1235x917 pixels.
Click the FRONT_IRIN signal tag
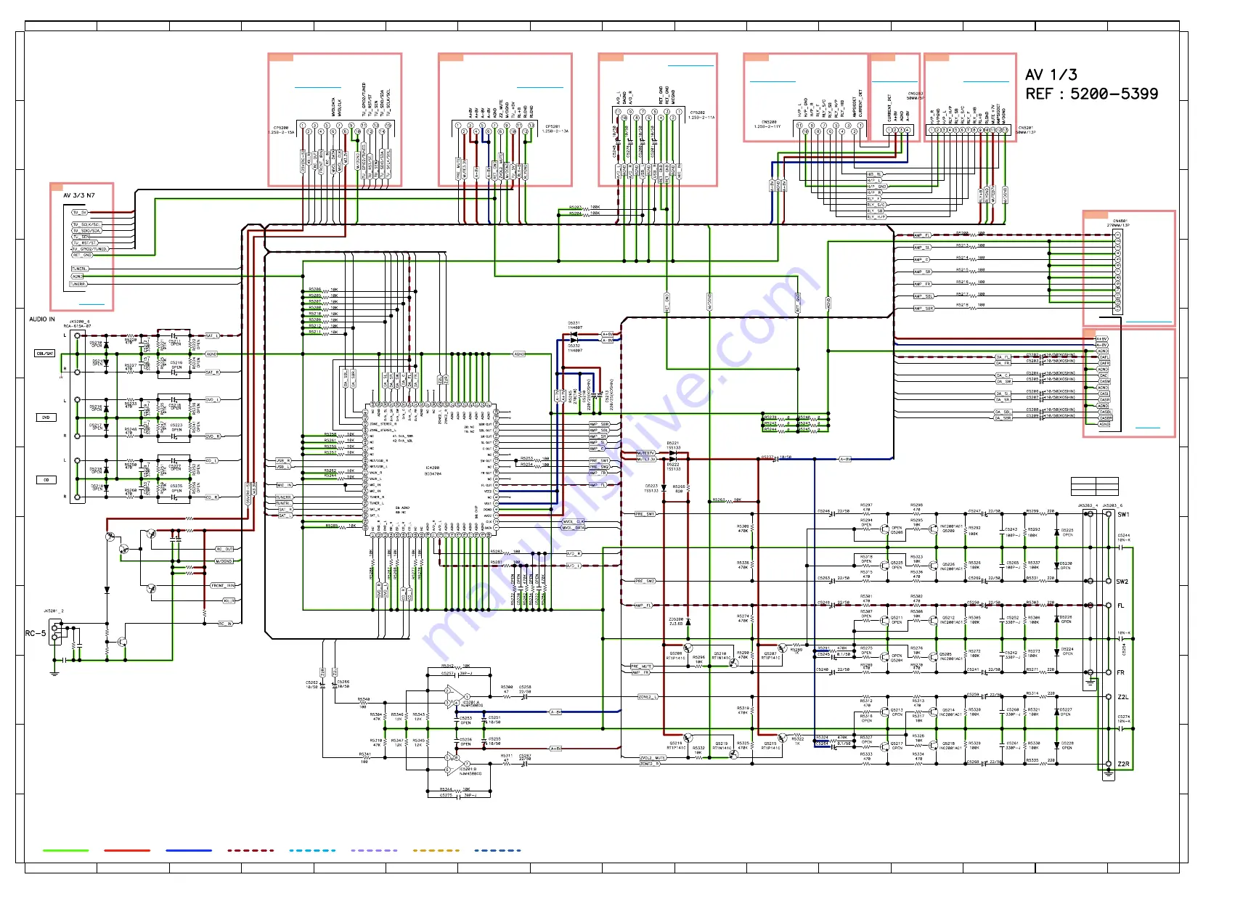[x=223, y=585]
